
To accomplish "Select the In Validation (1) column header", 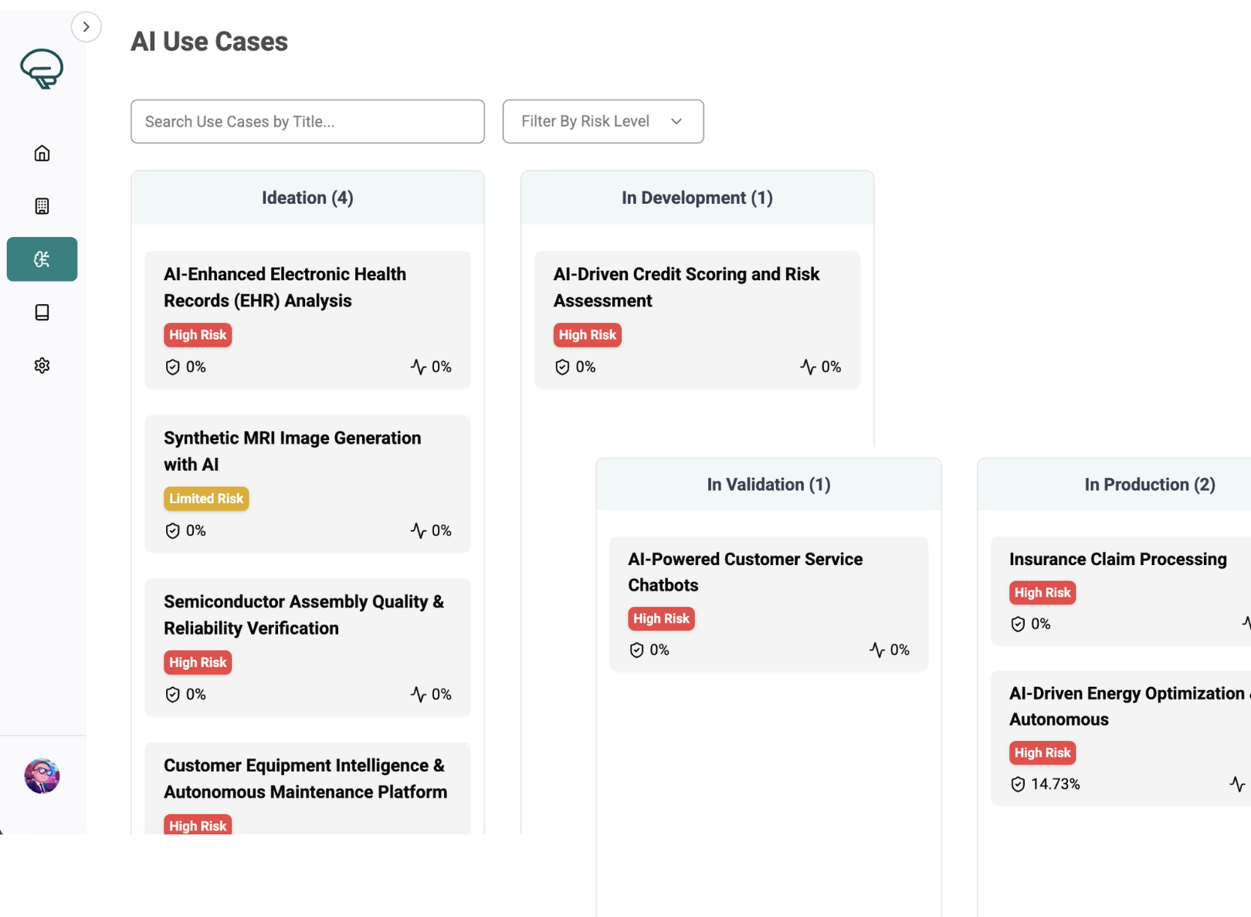I will coord(768,485).
